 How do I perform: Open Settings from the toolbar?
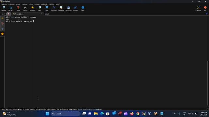75,9
